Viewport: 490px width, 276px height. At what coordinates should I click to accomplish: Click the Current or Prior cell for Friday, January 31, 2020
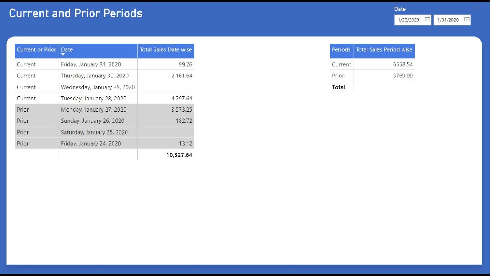pyautogui.click(x=37, y=64)
